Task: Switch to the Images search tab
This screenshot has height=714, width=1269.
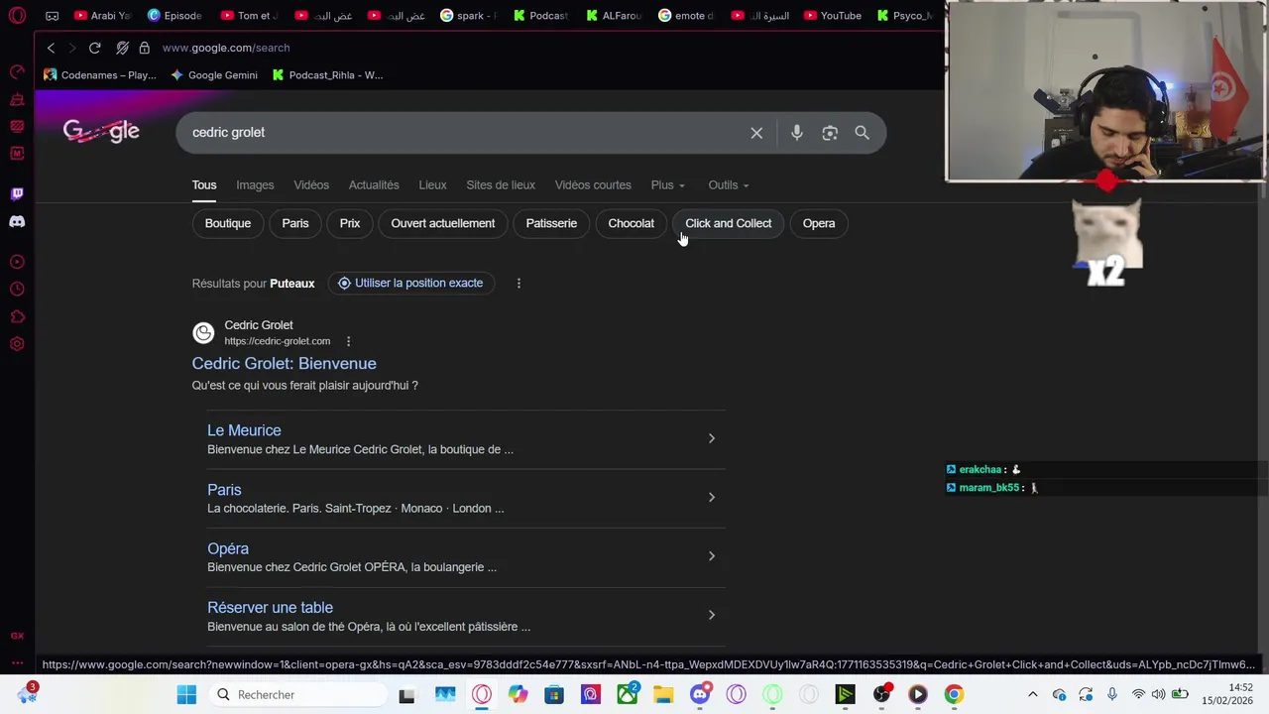Action: click(255, 185)
